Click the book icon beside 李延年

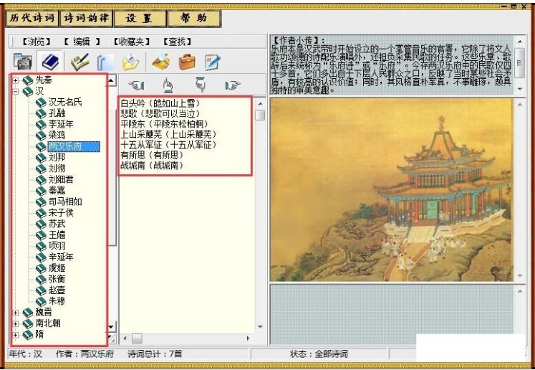41,124
